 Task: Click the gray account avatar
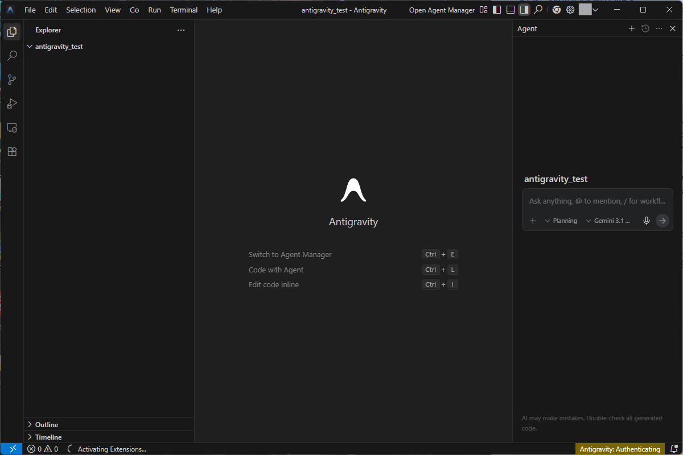[585, 10]
